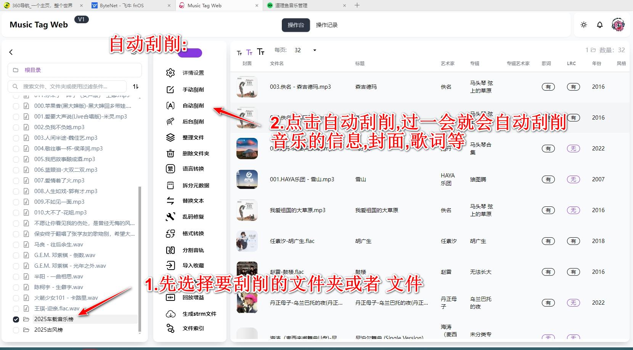633x350 pixels.
Task: Open the 生成strm文件 generator
Action: pos(198,313)
